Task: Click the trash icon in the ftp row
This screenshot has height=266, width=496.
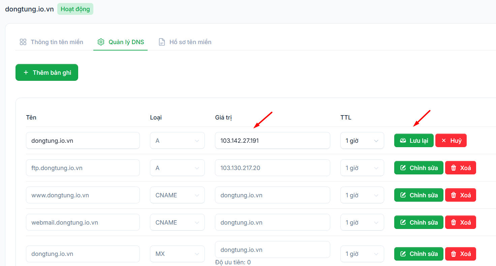Action: pyautogui.click(x=454, y=168)
